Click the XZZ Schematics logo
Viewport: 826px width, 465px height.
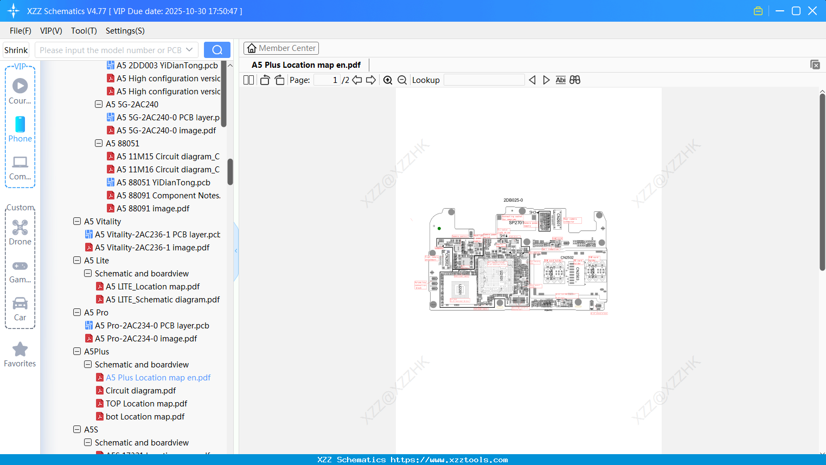(x=13, y=11)
